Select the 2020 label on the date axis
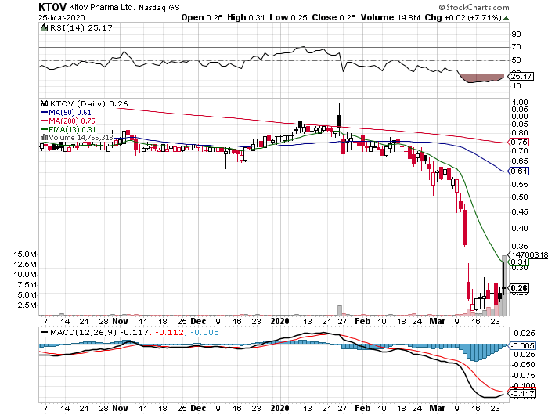Image resolution: width=548 pixels, height=415 pixels. coord(281,321)
